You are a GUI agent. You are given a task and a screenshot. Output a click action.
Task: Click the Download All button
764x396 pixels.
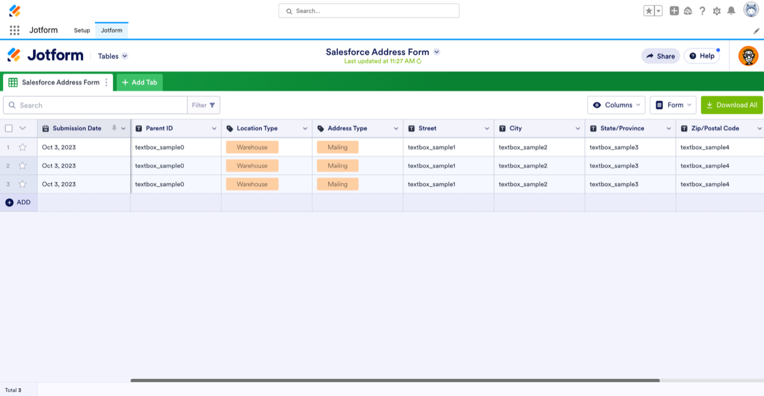pos(732,105)
